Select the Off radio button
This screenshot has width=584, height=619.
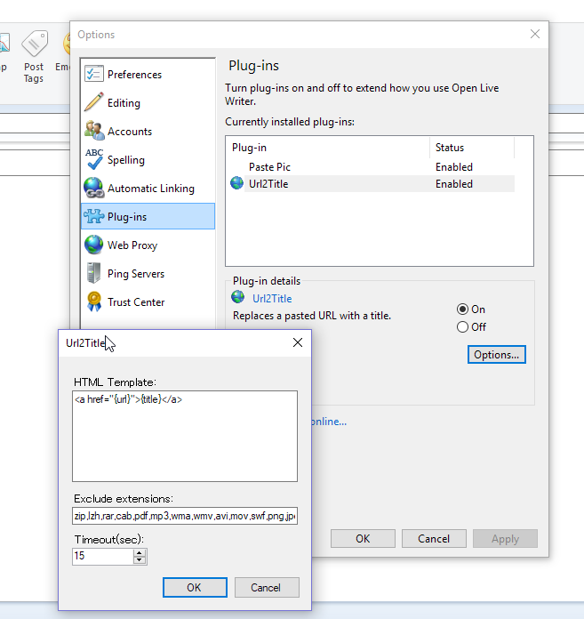pos(462,327)
